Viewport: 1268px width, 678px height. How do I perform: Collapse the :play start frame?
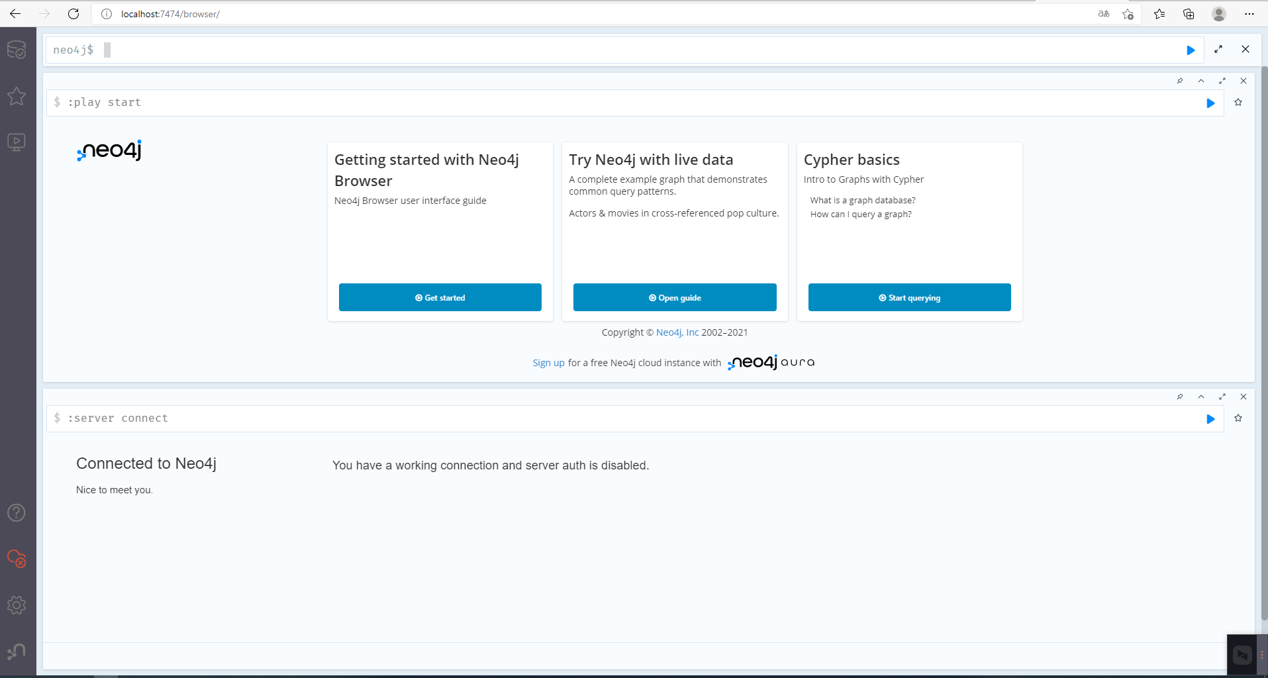1201,81
